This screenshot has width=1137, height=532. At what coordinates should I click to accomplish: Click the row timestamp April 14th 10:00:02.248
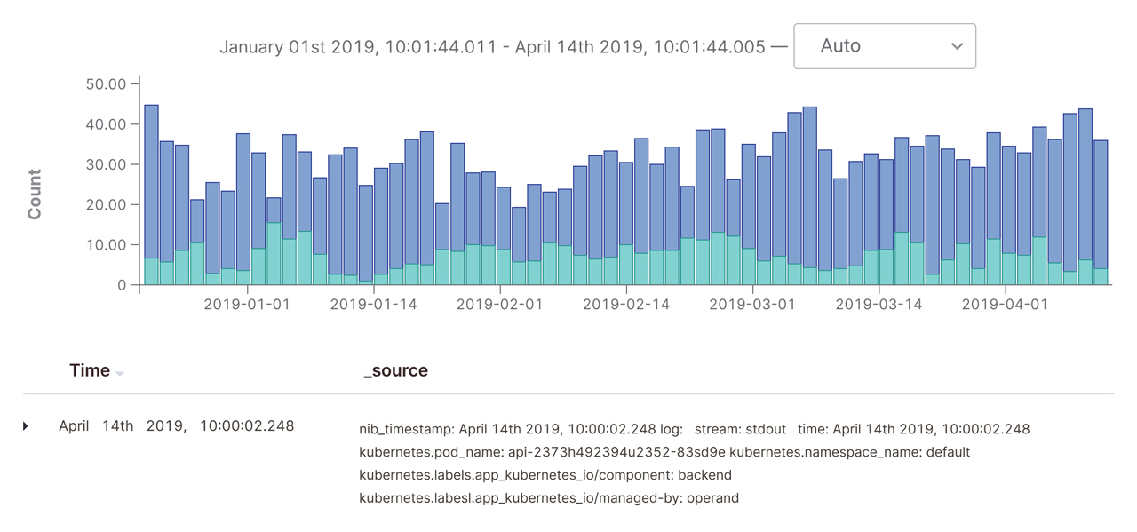pyautogui.click(x=176, y=426)
